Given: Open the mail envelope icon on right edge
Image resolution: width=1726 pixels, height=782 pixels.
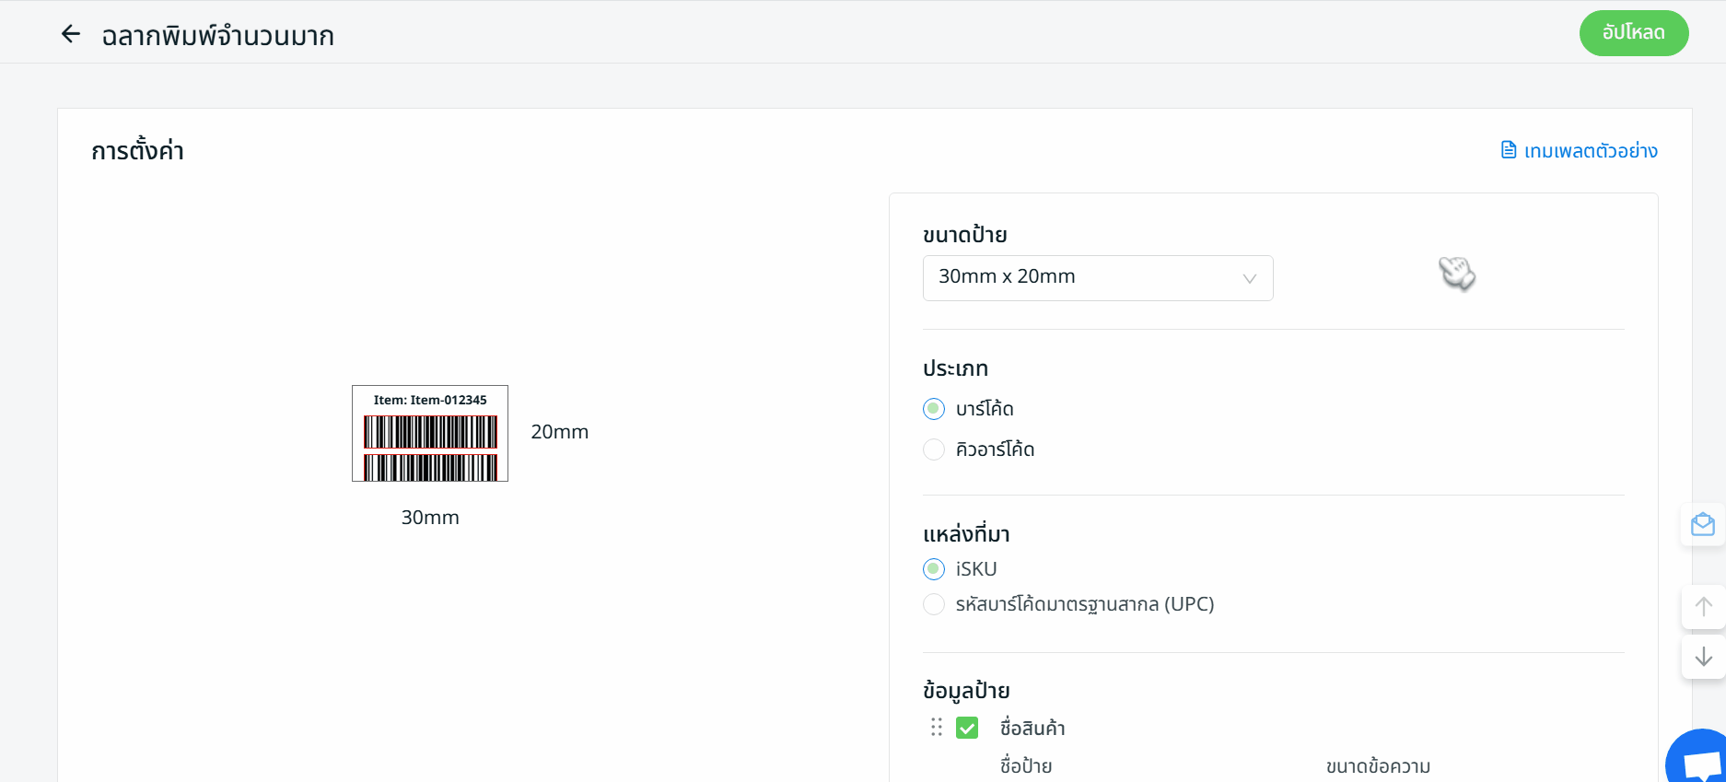Looking at the screenshot, I should [x=1702, y=525].
